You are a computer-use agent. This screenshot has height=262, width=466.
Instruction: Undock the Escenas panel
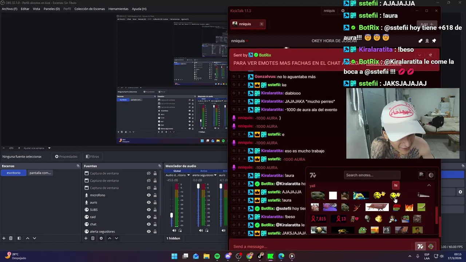click(x=78, y=166)
